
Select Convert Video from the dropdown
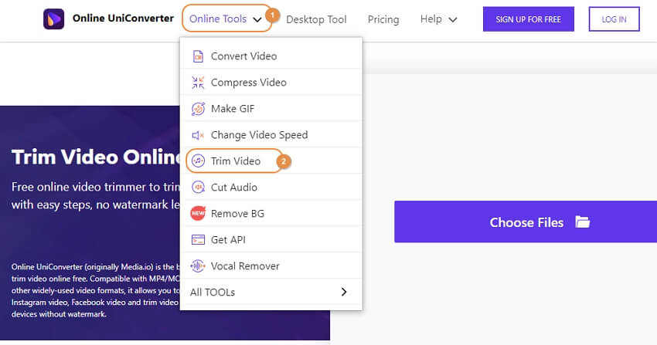271,56
